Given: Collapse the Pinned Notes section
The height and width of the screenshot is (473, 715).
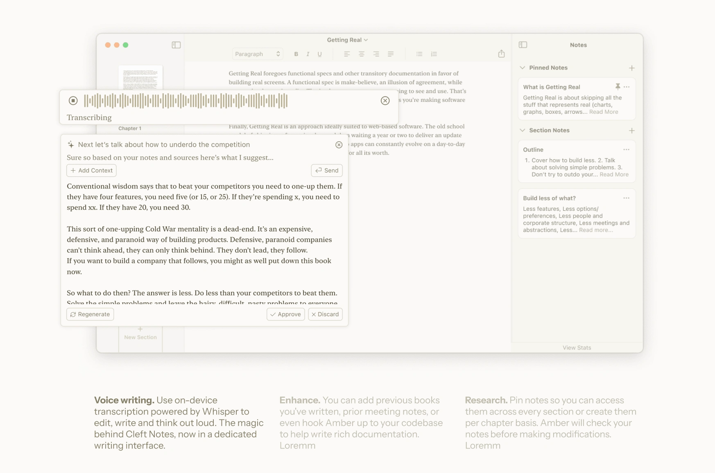Looking at the screenshot, I should point(523,68).
